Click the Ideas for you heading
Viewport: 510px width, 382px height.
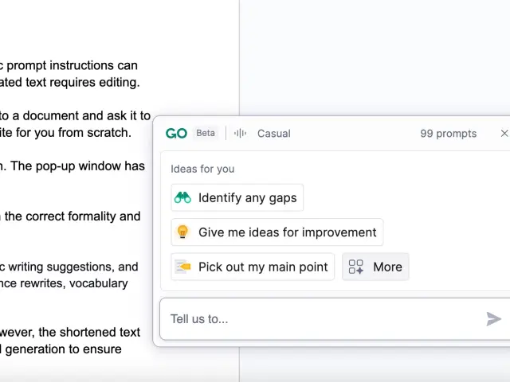click(x=202, y=169)
